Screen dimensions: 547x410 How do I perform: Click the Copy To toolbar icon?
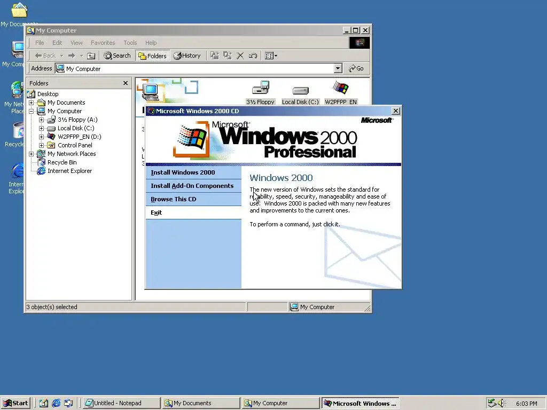[x=228, y=56]
